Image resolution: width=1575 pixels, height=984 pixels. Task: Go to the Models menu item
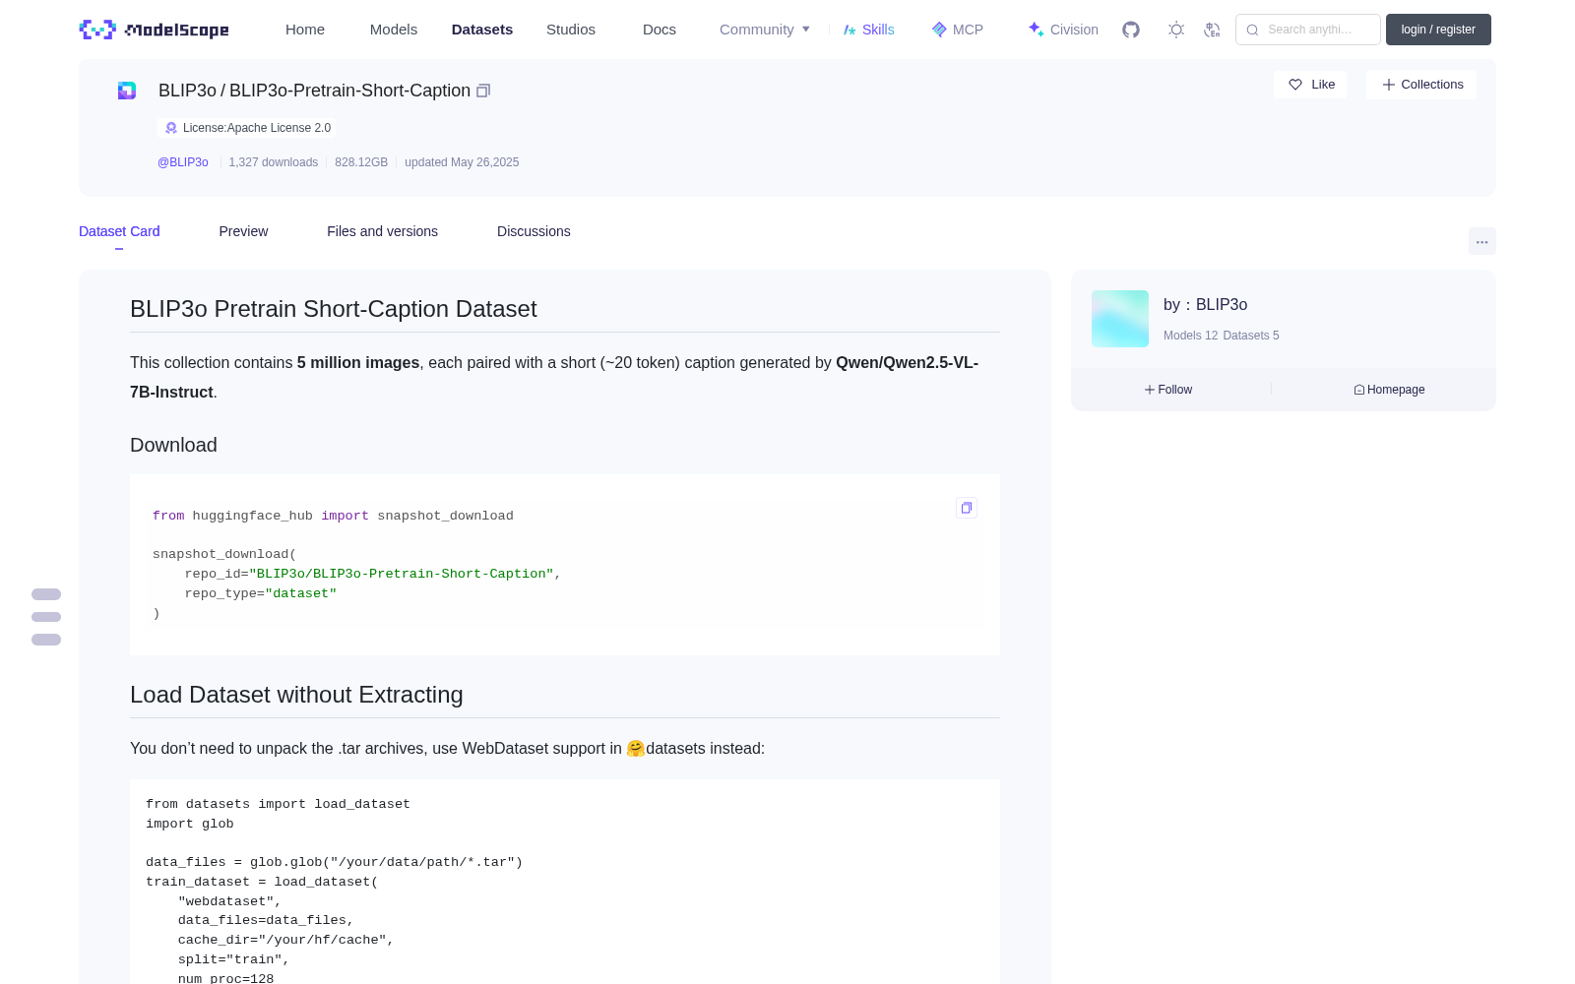(394, 30)
